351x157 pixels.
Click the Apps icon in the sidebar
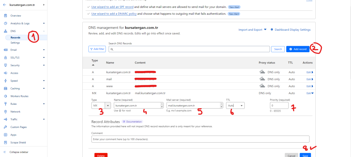pos(5,135)
